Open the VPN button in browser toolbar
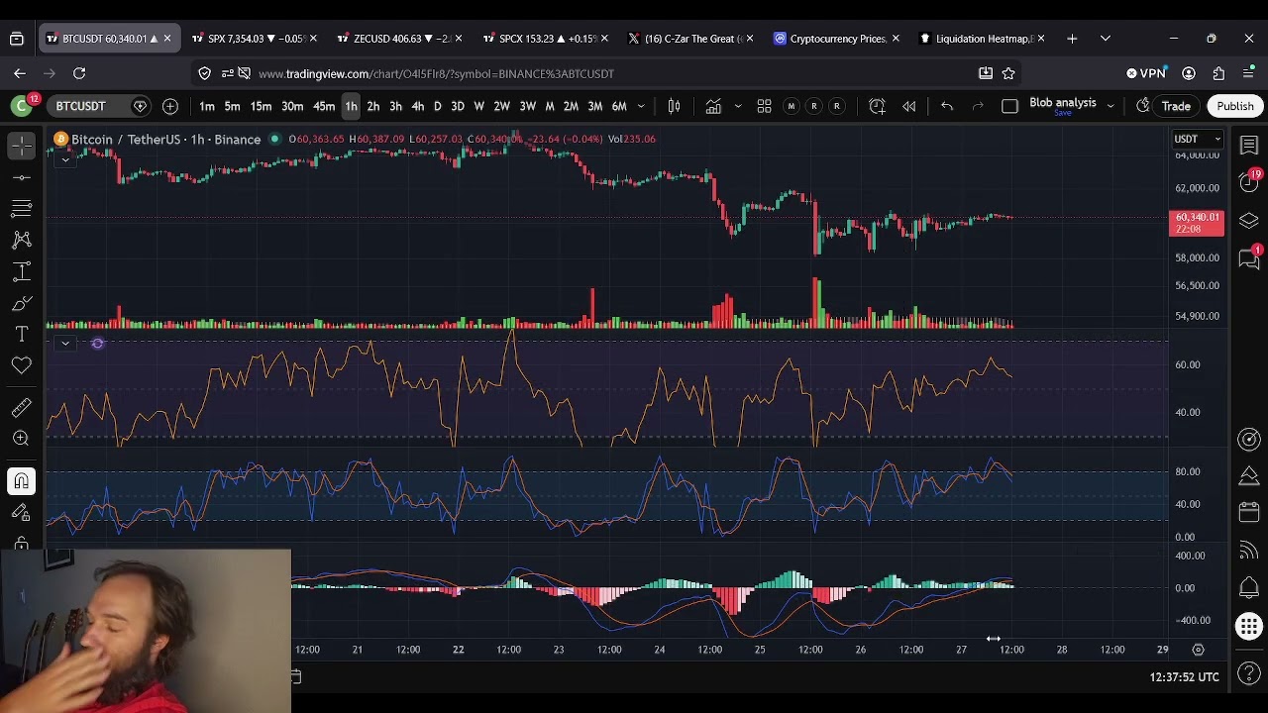The width and height of the screenshot is (1268, 713). click(x=1147, y=73)
